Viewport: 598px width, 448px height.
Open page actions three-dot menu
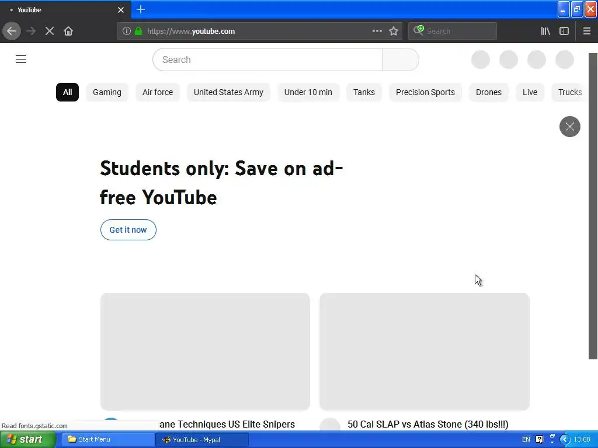point(377,31)
